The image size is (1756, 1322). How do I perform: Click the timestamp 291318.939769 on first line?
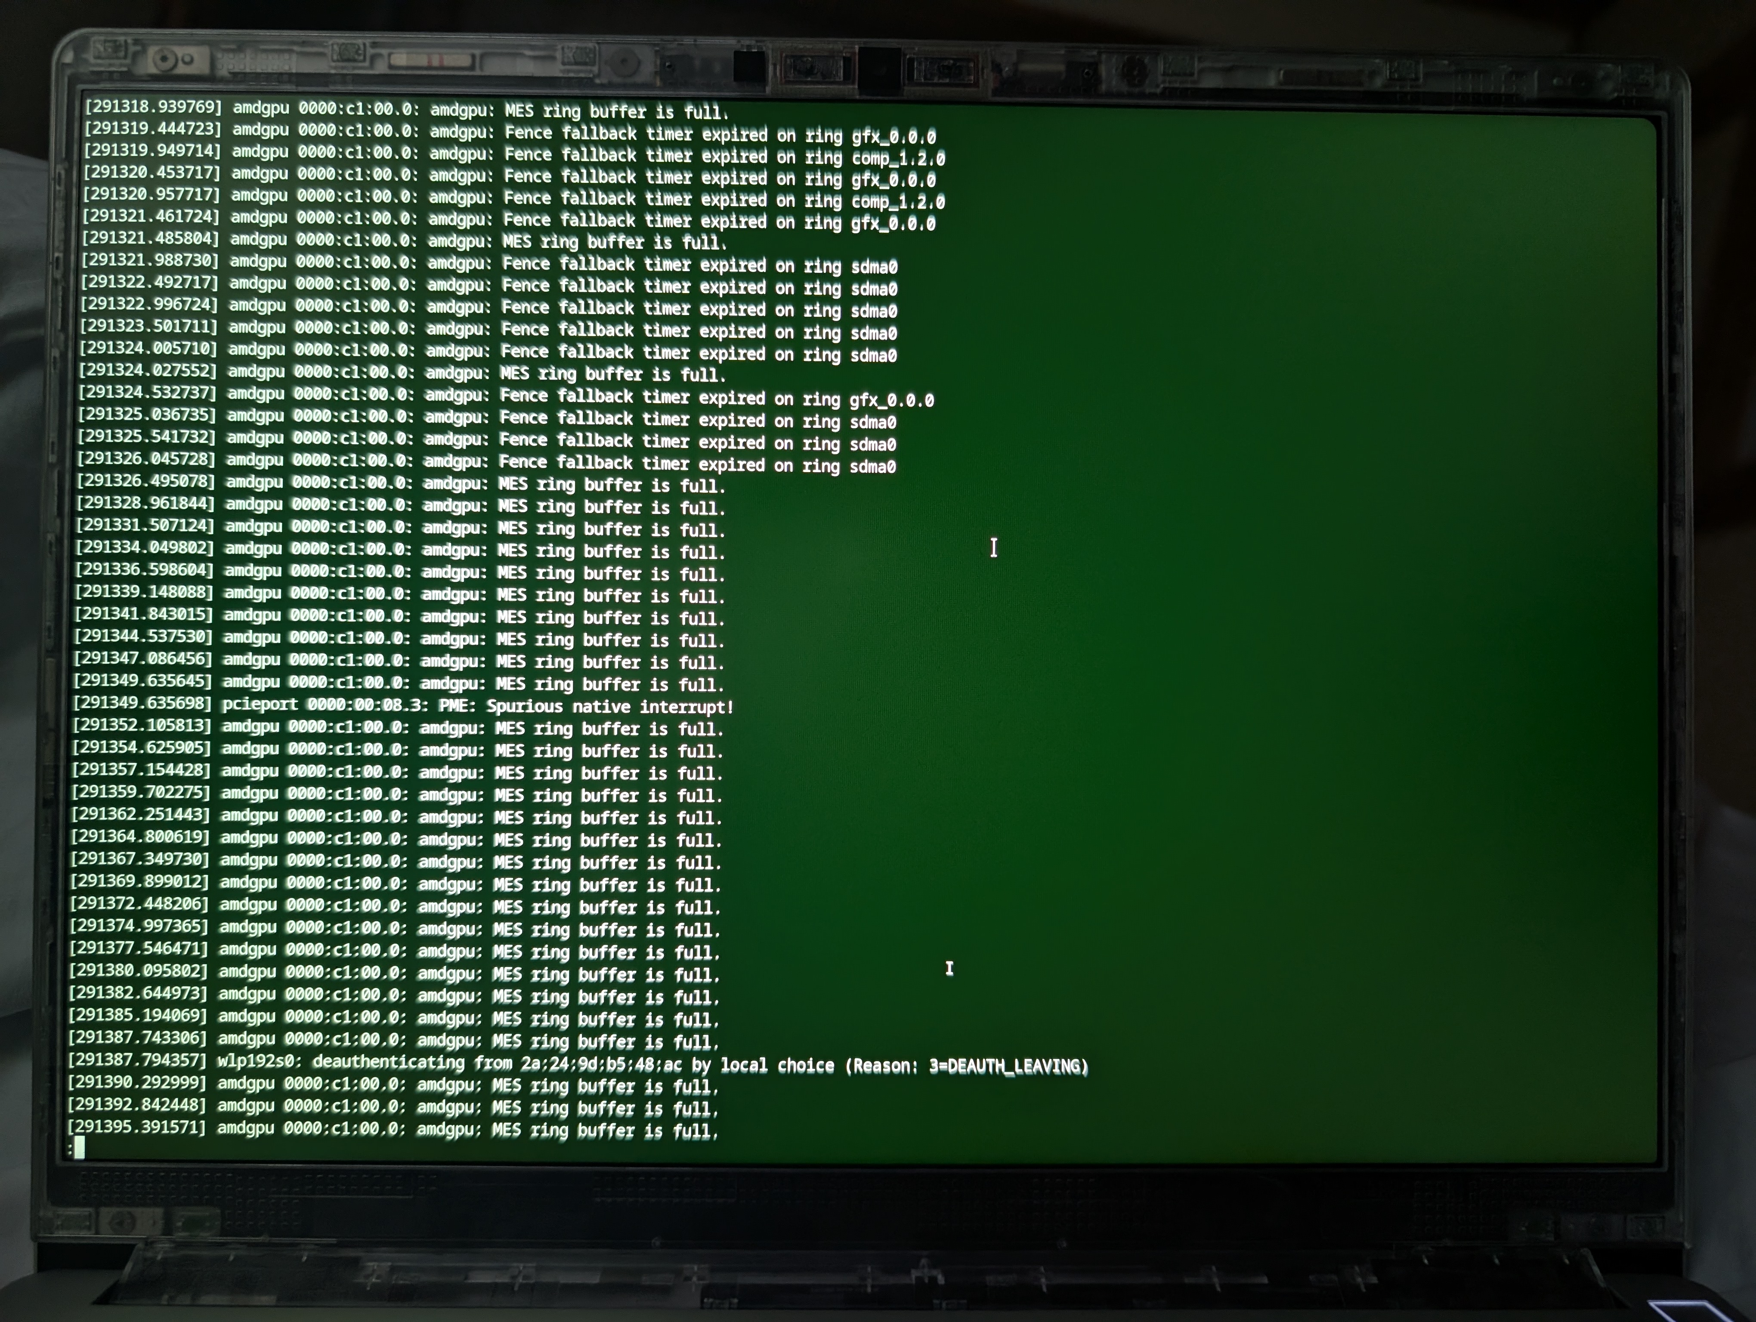click(x=153, y=106)
